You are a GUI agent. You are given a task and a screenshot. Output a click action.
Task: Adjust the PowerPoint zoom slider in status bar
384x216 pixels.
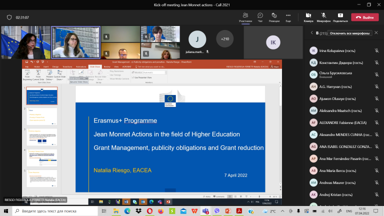point(259,196)
